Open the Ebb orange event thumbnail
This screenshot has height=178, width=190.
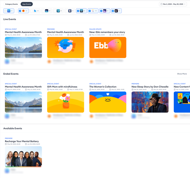click(x=108, y=47)
